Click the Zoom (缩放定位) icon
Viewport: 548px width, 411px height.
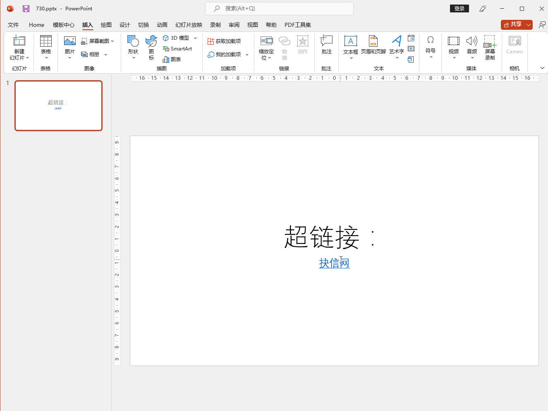[x=266, y=41]
